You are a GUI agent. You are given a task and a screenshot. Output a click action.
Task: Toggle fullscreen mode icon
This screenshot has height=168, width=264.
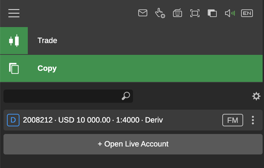(195, 13)
